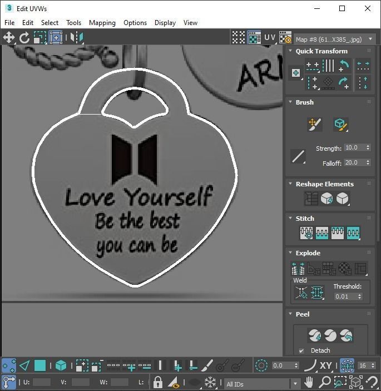Viewport: 381px width, 391px height.
Task: Adjust the Falloff spinner arrows
Action: click(368, 162)
